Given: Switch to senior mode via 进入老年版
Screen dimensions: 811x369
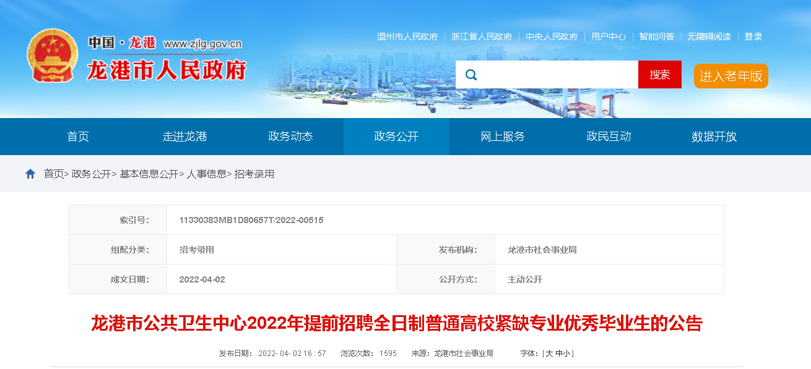Looking at the screenshot, I should point(731,76).
